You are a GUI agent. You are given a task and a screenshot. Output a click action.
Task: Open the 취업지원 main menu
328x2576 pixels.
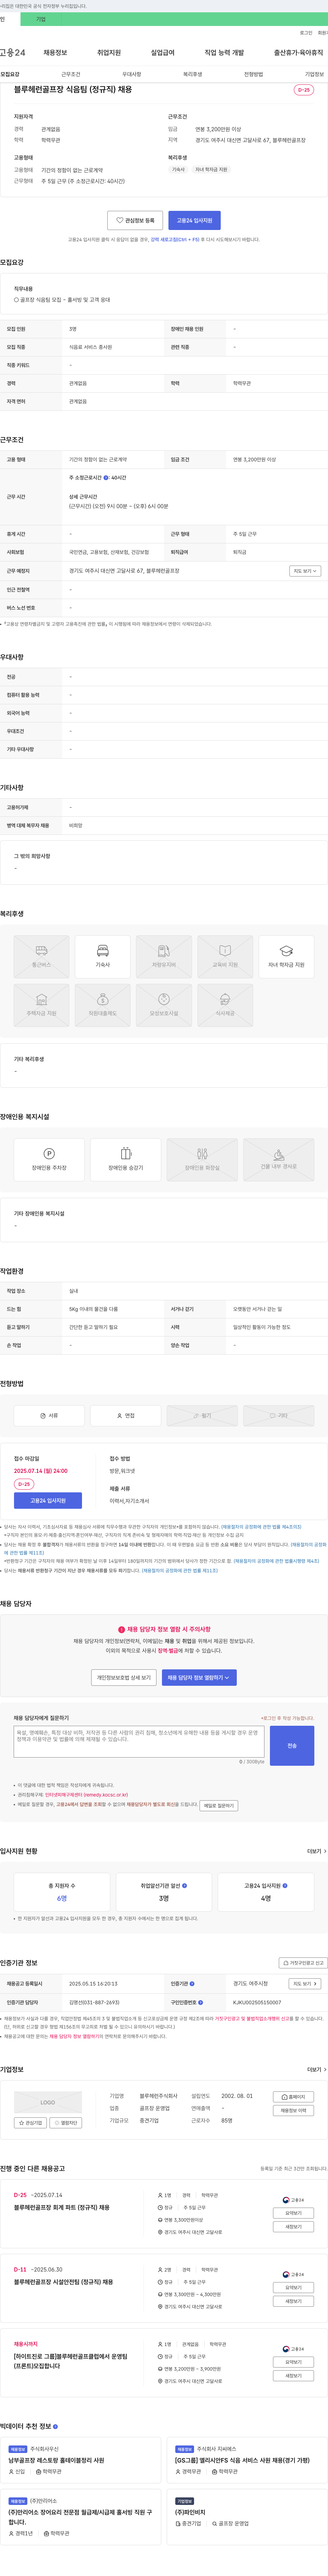pyautogui.click(x=109, y=53)
